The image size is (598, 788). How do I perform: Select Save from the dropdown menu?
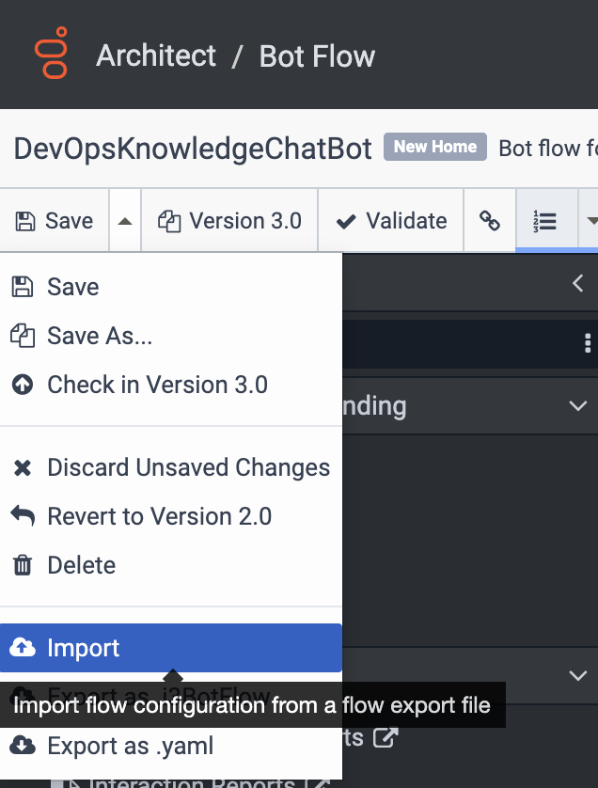pyautogui.click(x=72, y=287)
